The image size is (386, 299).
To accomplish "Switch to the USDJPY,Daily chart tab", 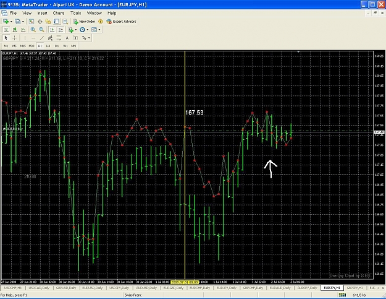I will [119, 288].
